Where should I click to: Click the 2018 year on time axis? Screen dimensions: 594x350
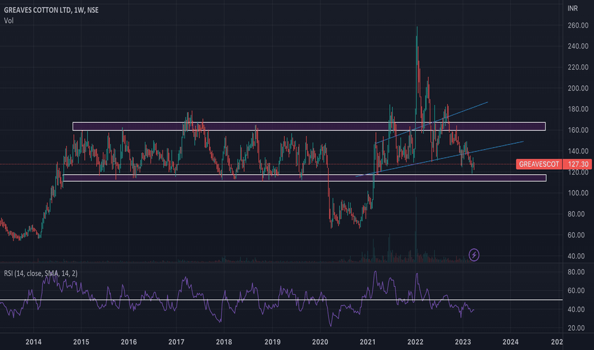224,342
